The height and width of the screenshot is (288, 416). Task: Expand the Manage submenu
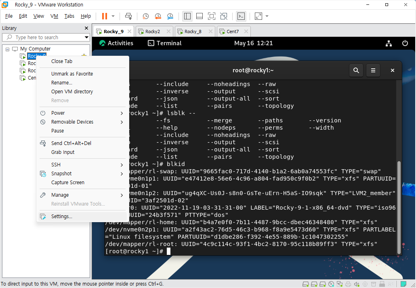pos(82,195)
